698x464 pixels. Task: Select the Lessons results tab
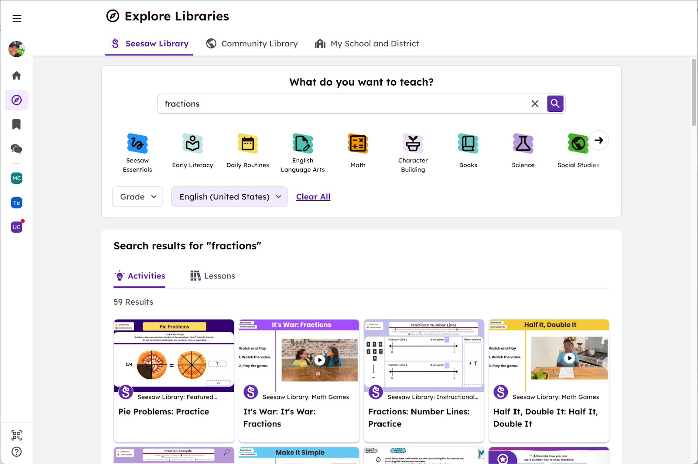(x=213, y=276)
